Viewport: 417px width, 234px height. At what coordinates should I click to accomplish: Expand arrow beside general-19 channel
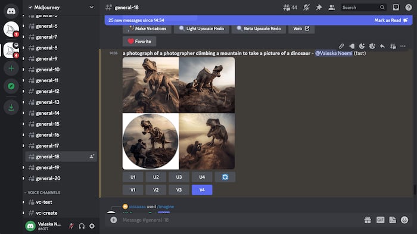click(23, 167)
